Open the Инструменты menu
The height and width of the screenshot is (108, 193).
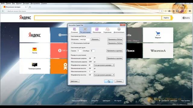[x=35, y=4]
